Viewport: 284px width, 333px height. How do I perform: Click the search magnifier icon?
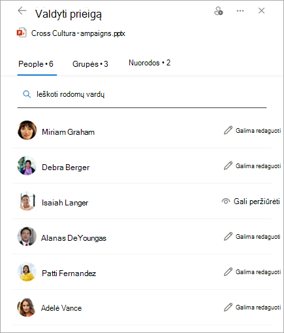click(27, 94)
